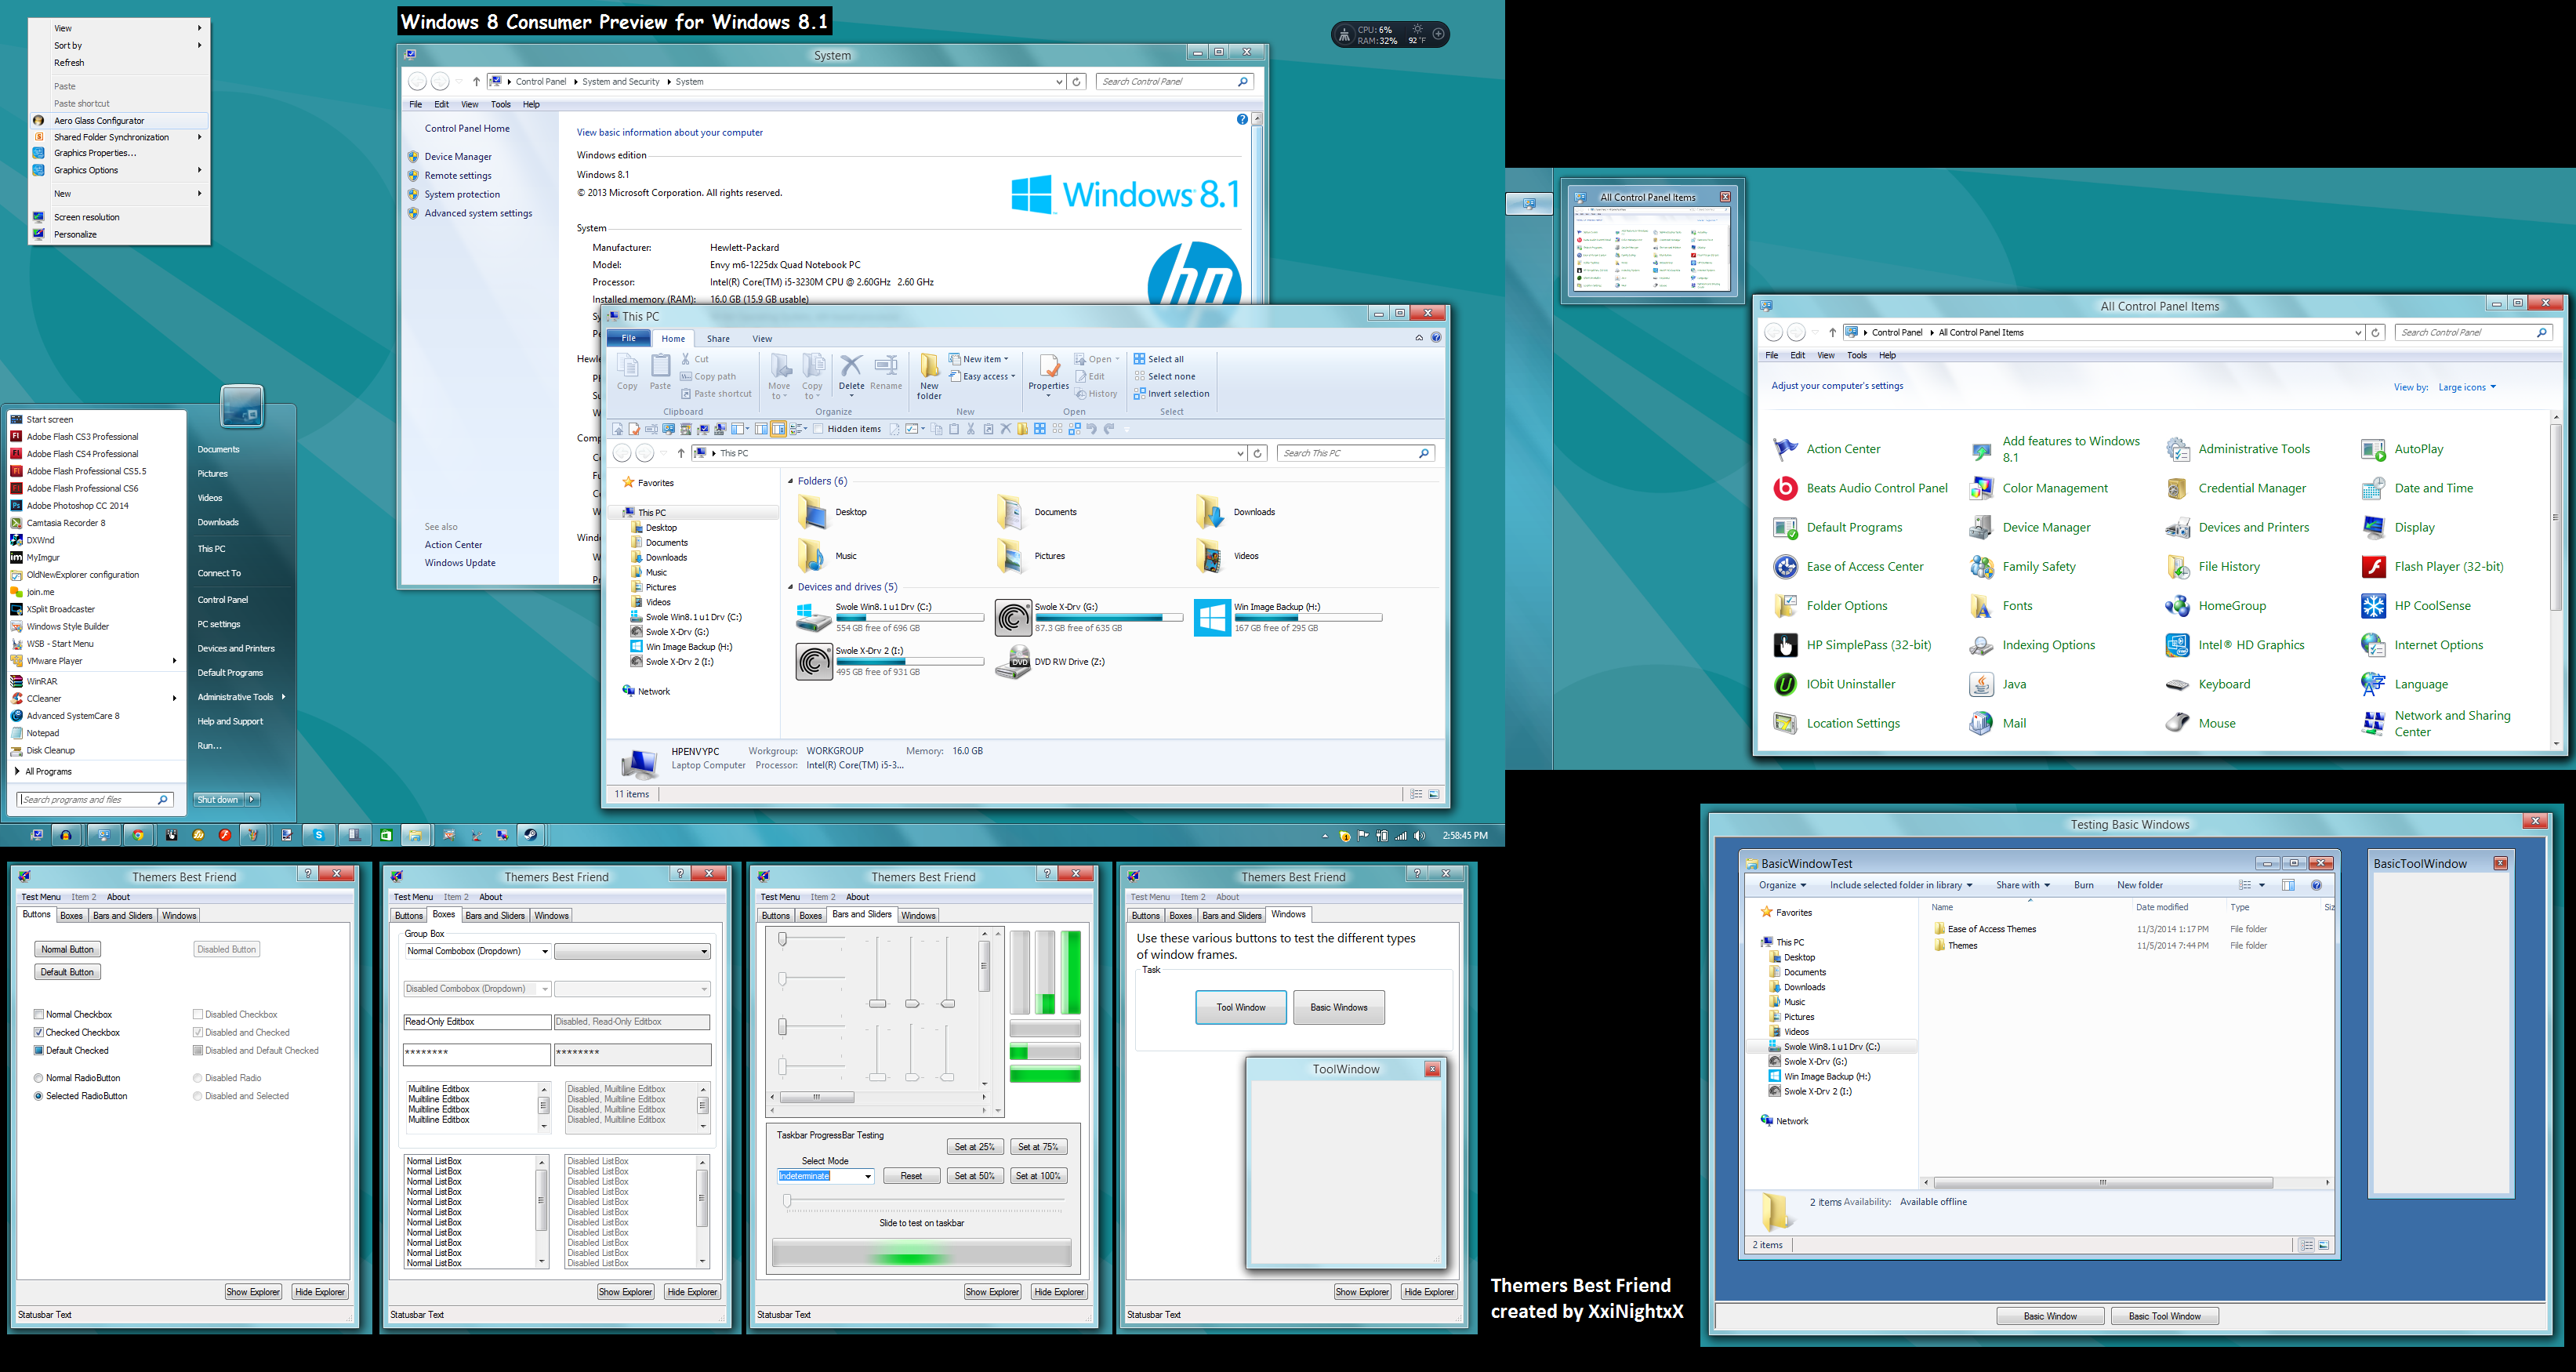Click the first vertical slider handle
The width and height of the screenshot is (2576, 1372).
click(877, 1003)
